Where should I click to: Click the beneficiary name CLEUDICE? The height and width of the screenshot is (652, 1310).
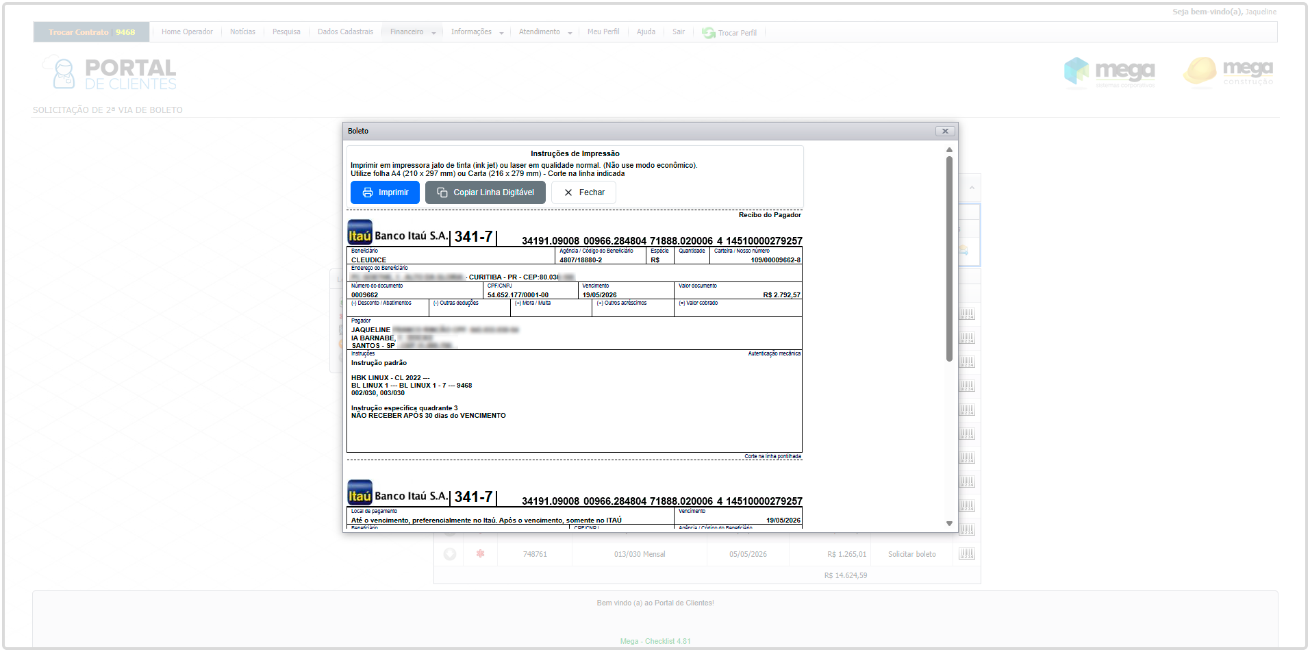[x=368, y=260]
